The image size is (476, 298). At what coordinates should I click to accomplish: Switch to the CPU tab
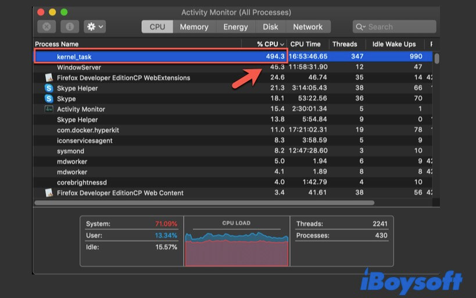pos(157,27)
